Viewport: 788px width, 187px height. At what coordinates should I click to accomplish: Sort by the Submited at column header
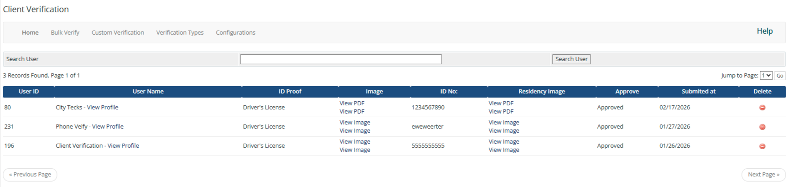(698, 92)
